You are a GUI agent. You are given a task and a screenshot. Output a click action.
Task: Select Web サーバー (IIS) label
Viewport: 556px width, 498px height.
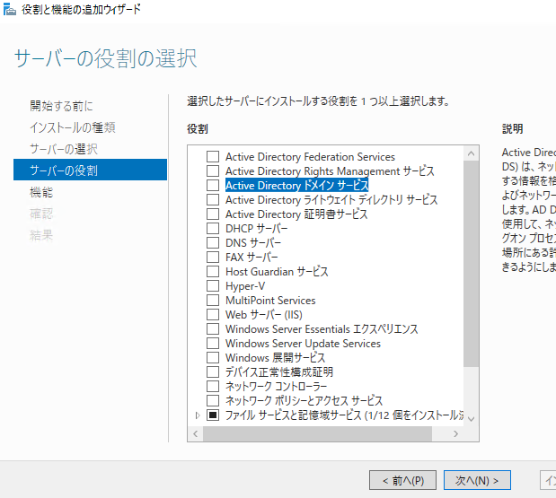click(264, 315)
